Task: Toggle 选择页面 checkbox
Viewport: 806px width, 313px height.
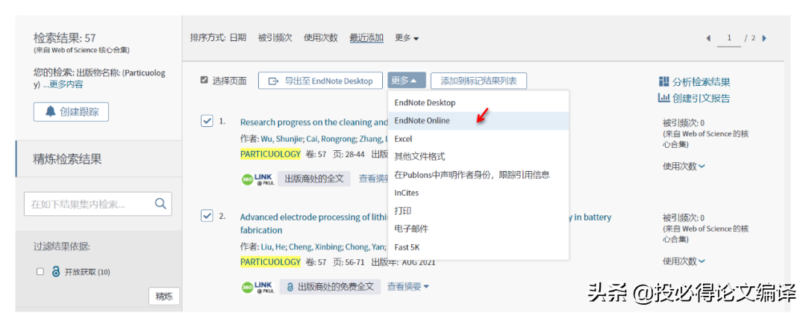Action: coord(204,81)
